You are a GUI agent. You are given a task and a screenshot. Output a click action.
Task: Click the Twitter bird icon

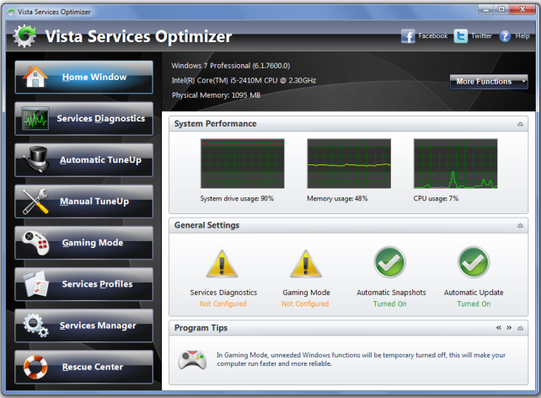coord(461,36)
